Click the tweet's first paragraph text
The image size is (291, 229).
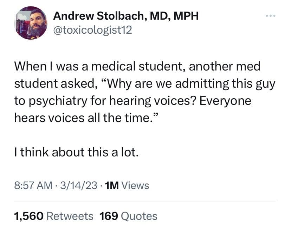tap(141, 92)
